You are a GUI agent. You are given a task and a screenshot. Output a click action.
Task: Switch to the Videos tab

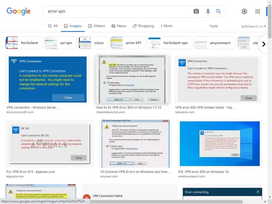pyautogui.click(x=97, y=26)
